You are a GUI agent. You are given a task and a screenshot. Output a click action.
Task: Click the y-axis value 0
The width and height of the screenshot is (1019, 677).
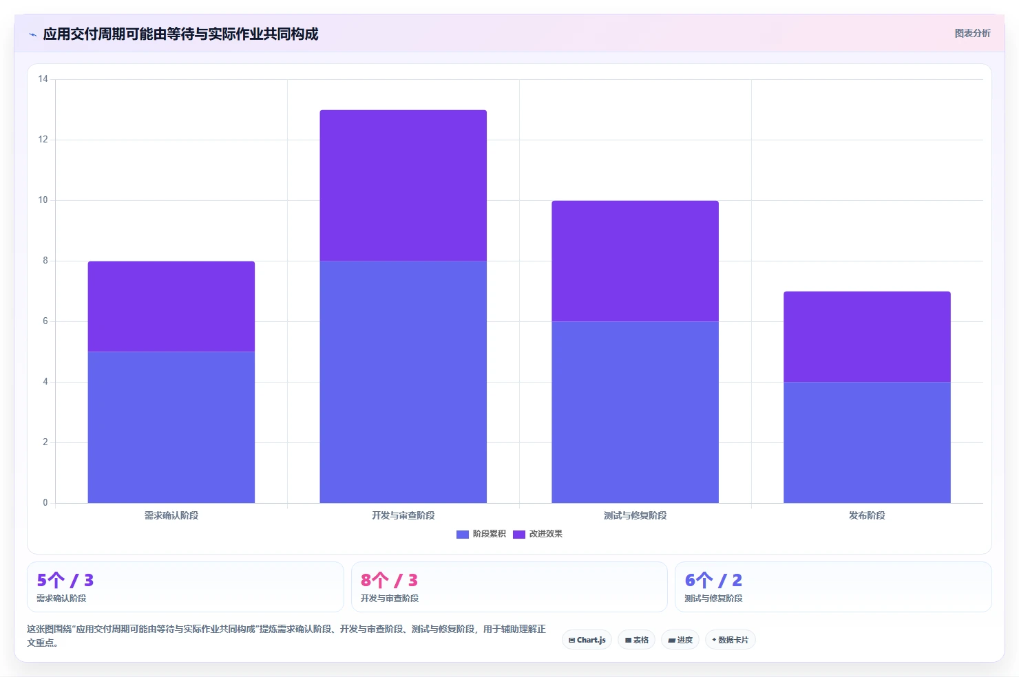(x=45, y=503)
